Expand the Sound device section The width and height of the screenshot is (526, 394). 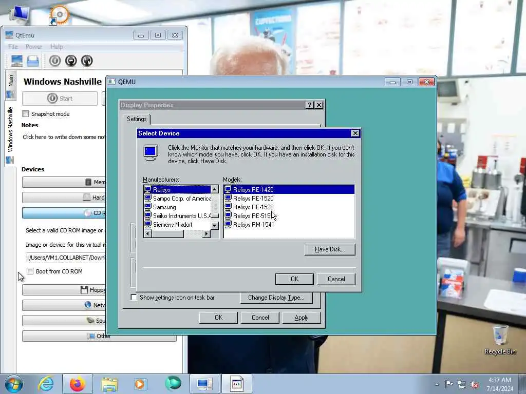click(64, 321)
